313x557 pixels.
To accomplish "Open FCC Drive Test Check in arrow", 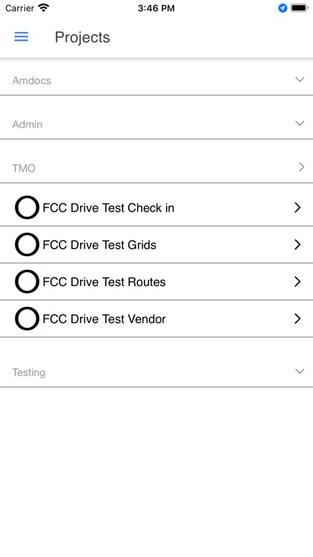I will pyautogui.click(x=297, y=207).
